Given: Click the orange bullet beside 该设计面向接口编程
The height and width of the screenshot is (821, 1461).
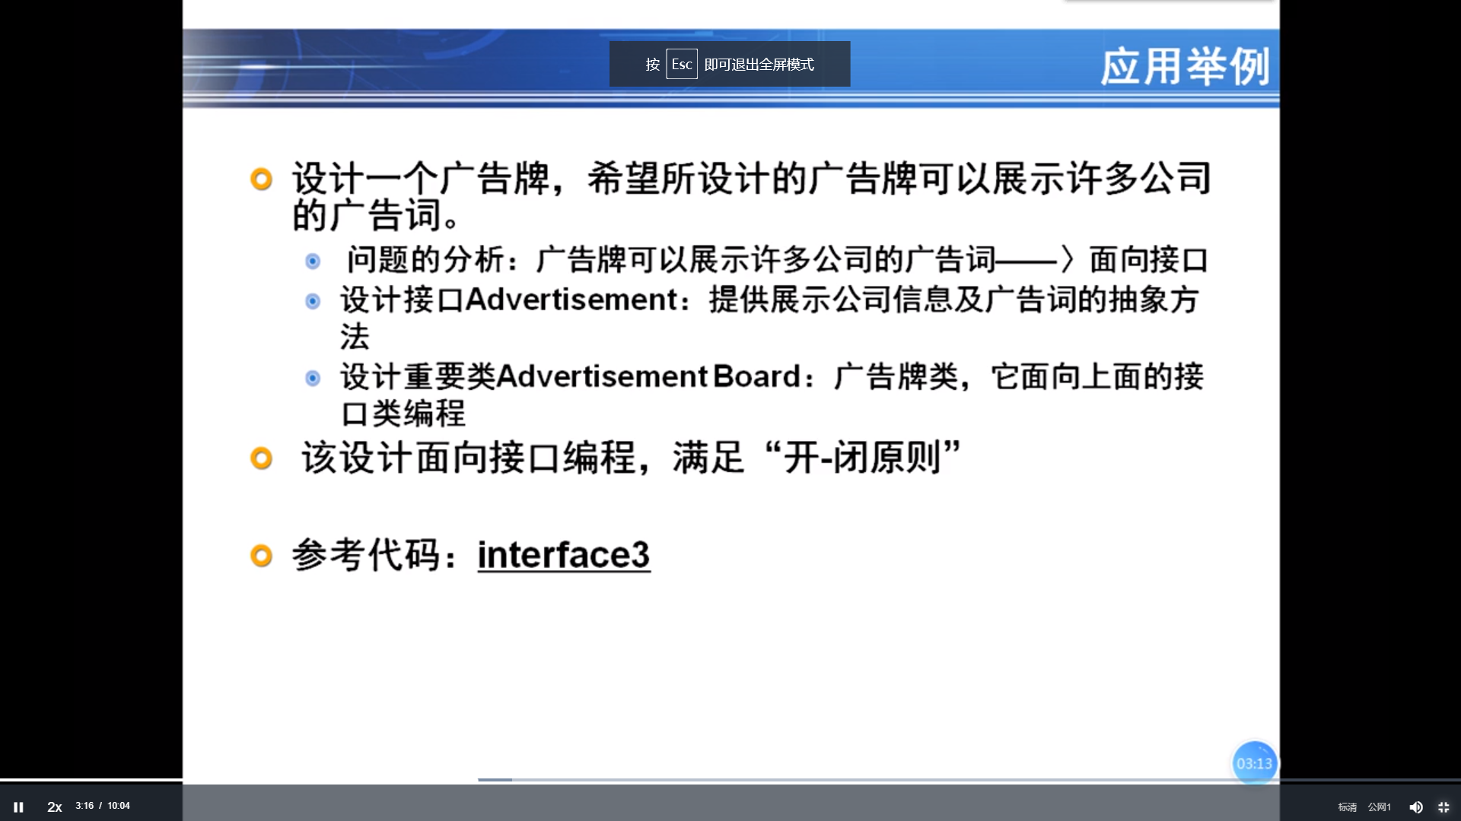Looking at the screenshot, I should coord(261,458).
